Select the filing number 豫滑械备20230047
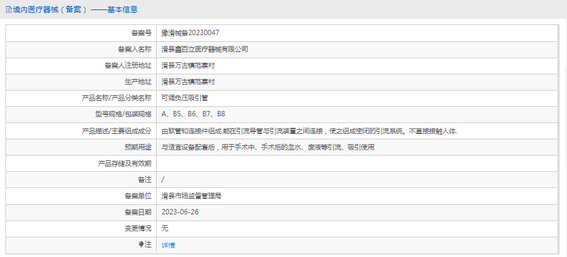Image resolution: width=567 pixels, height=257 pixels. point(190,32)
